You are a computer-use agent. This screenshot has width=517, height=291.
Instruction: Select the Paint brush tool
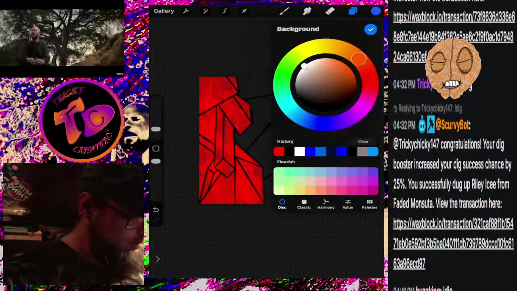(284, 11)
